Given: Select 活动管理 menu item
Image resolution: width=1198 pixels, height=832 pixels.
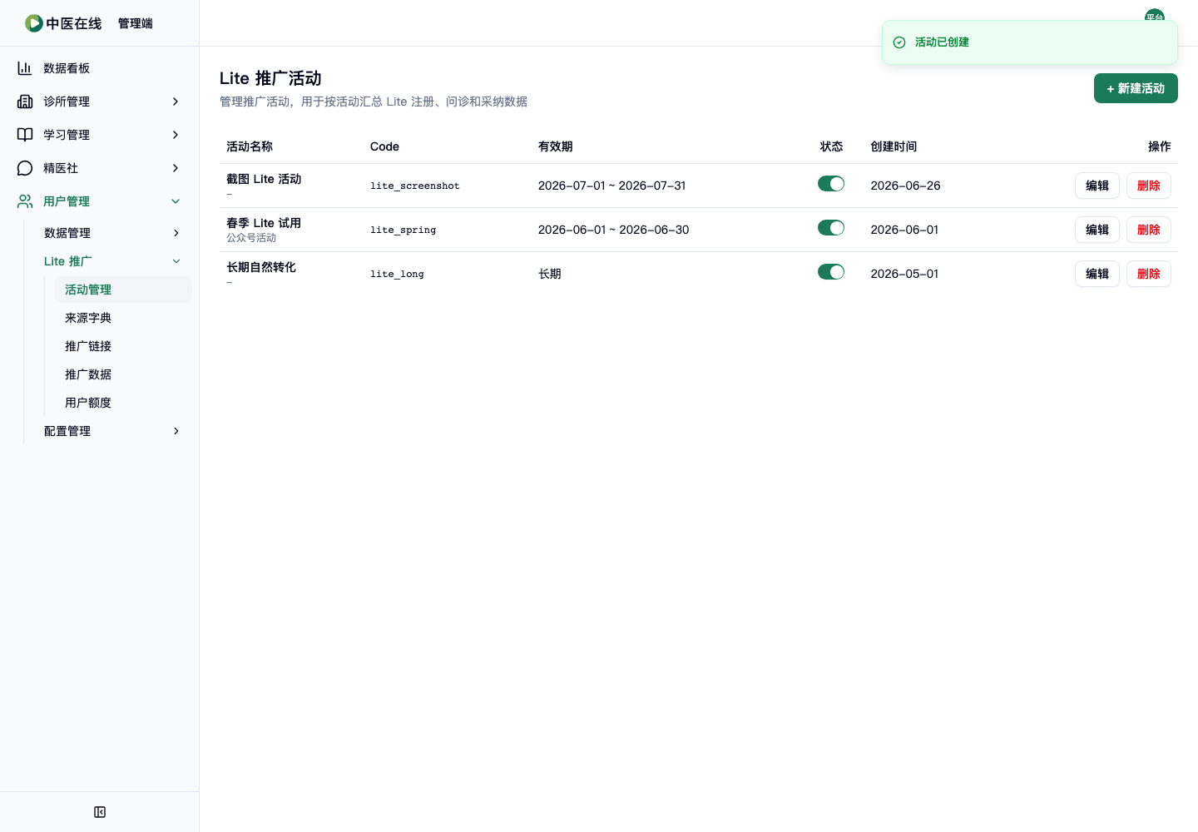Looking at the screenshot, I should point(123,290).
